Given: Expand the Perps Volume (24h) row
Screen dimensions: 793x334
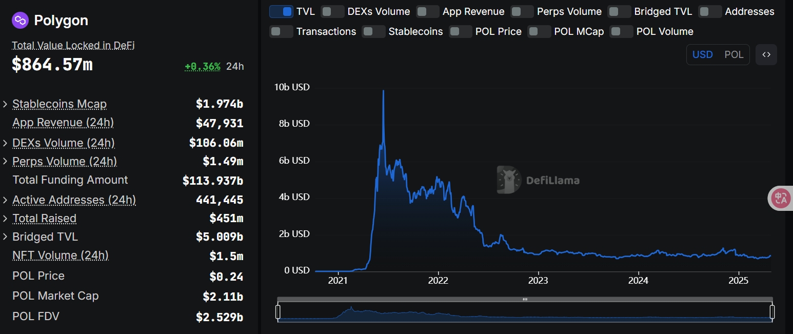Looking at the screenshot, I should coord(5,161).
